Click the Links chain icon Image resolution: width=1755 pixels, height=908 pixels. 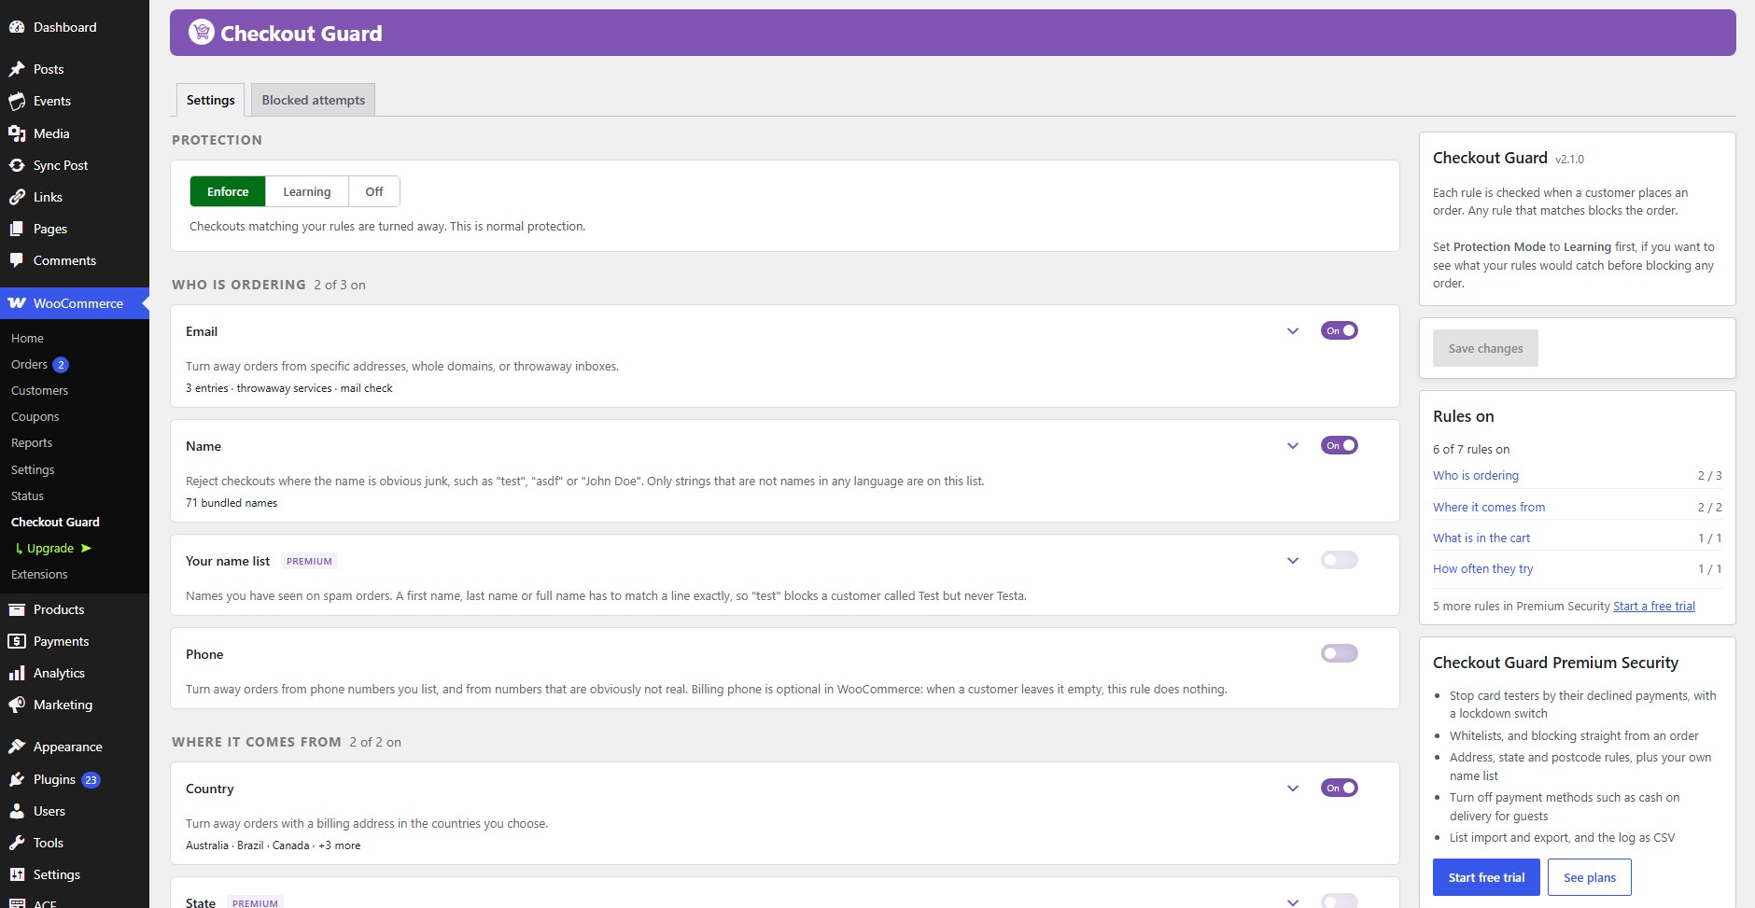17,197
